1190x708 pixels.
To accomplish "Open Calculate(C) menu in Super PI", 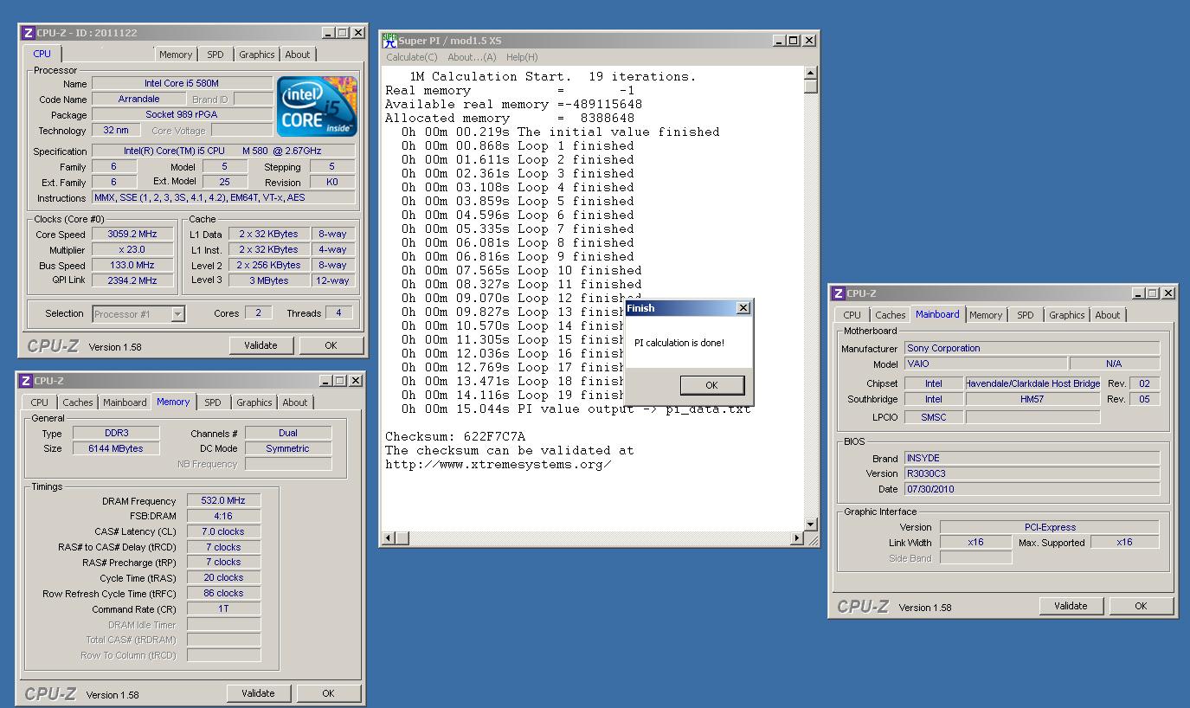I will tap(412, 57).
